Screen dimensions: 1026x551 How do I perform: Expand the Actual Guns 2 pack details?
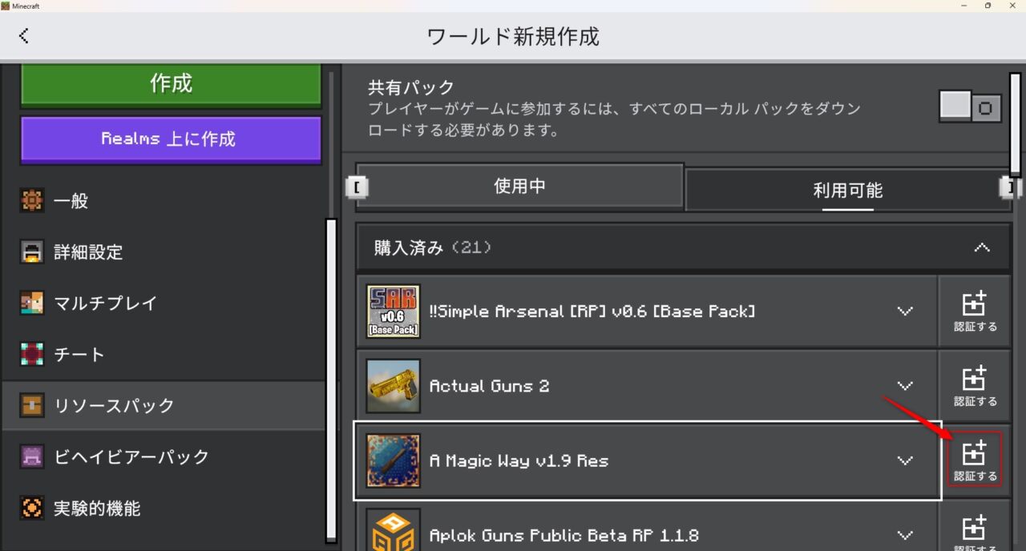point(905,385)
